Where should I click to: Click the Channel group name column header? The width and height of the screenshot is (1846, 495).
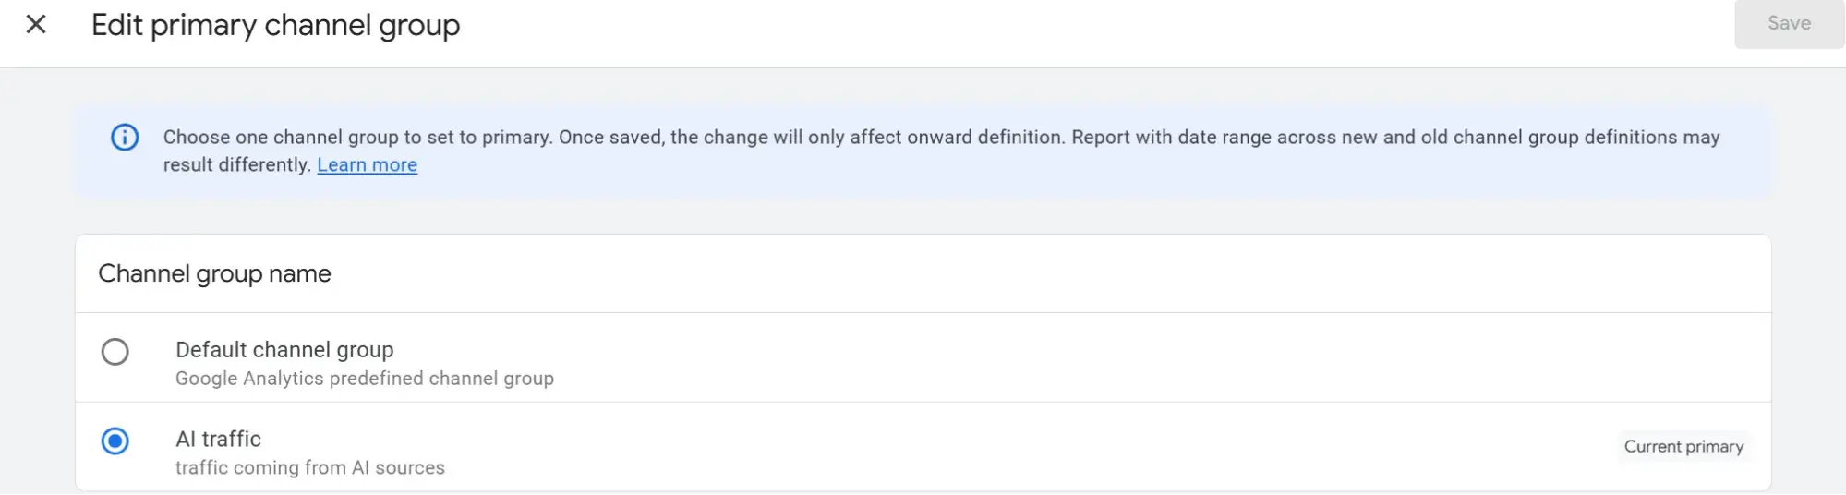[214, 274]
